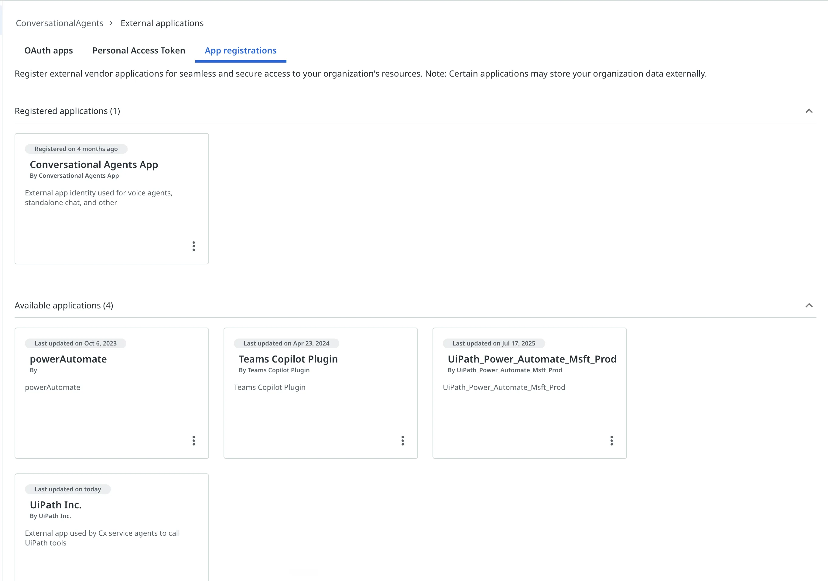Click the UiPath Inc. card title
The height and width of the screenshot is (581, 828).
point(56,505)
